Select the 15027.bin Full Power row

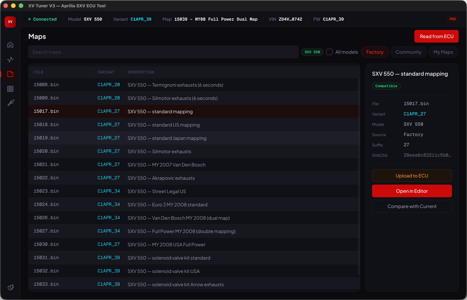pos(193,231)
